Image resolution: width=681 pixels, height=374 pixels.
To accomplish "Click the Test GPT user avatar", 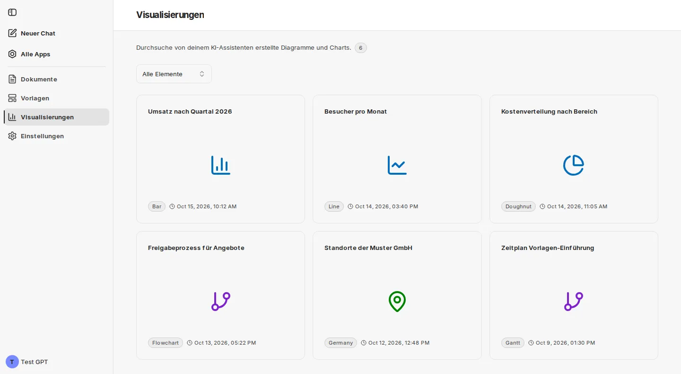I will click(x=12, y=362).
